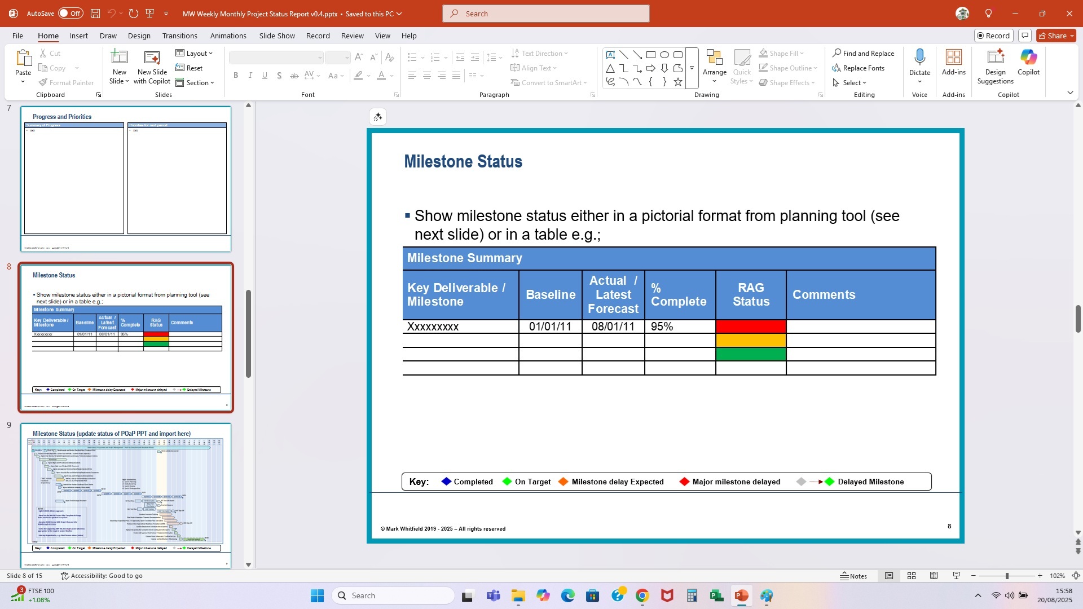The height and width of the screenshot is (609, 1083).
Task: Select slide 9 thumbnail
Action: [125, 495]
